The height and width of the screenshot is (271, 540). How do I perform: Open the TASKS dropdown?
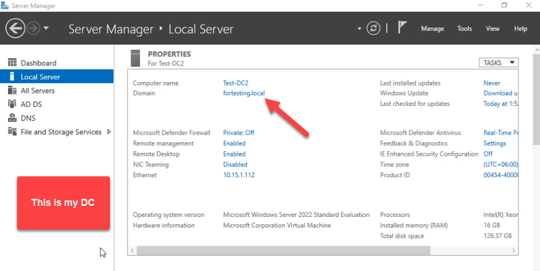point(498,63)
